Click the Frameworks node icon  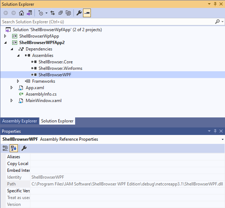point(28,81)
